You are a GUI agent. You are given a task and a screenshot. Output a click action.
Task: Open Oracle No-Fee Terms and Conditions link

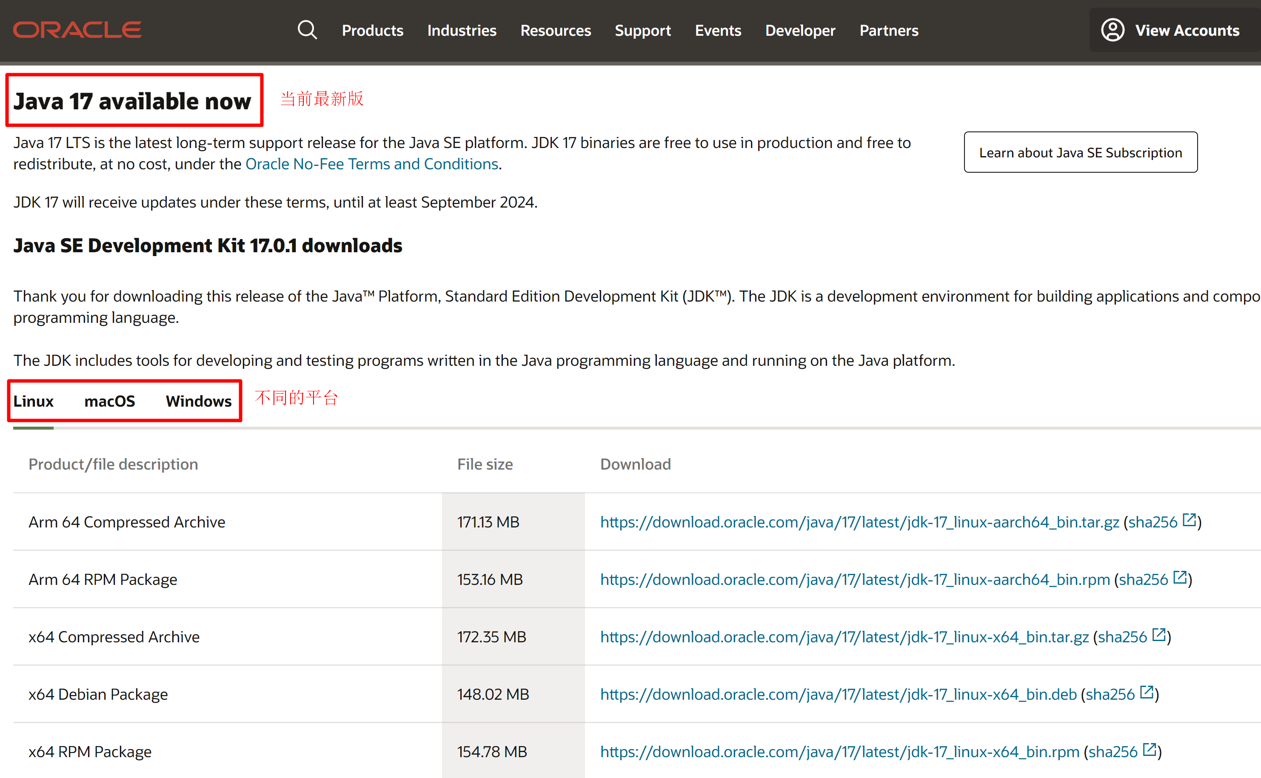point(371,164)
